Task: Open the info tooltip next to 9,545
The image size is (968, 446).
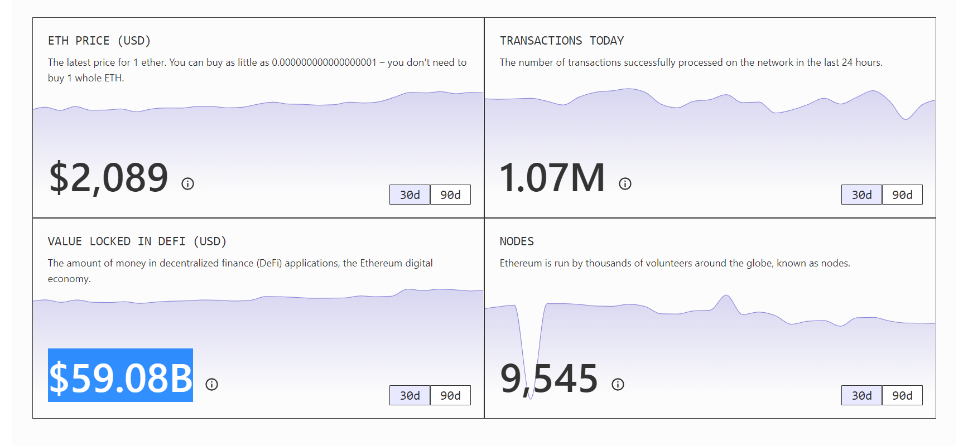Action: (618, 384)
